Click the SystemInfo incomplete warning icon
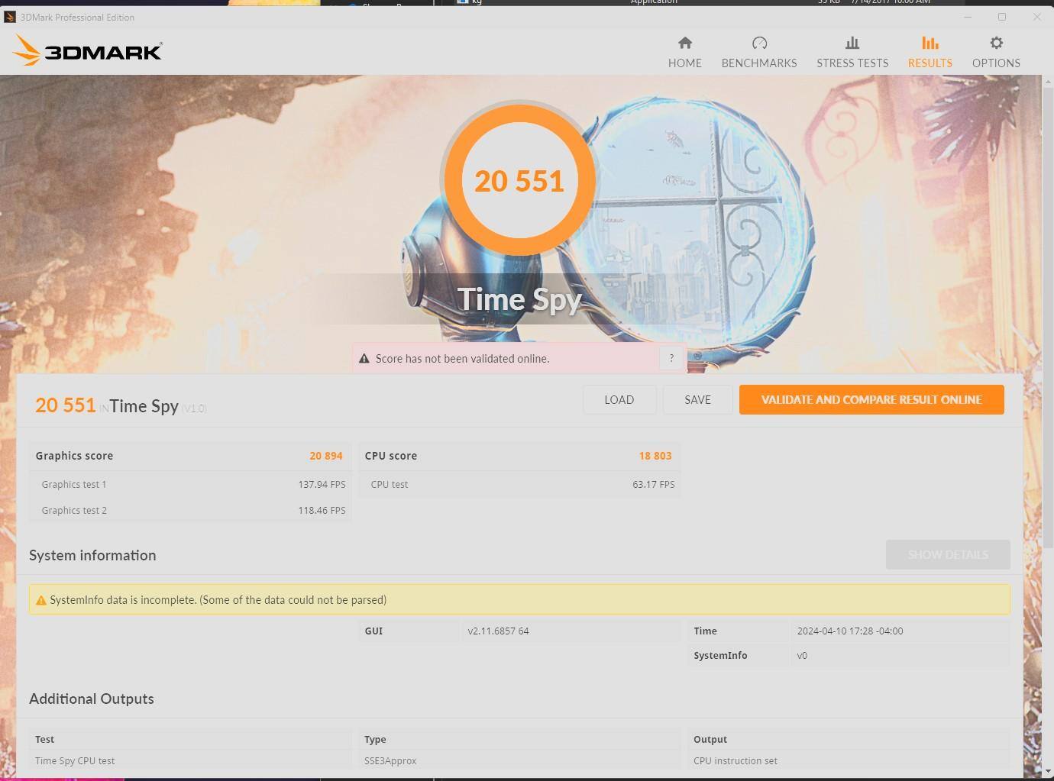 [41, 600]
